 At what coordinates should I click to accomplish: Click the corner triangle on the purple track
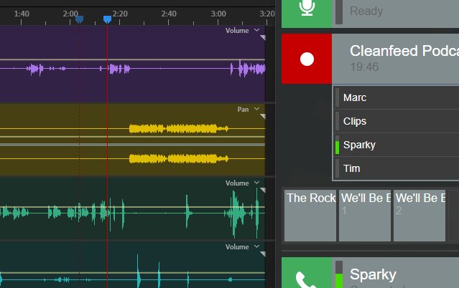click(x=263, y=38)
